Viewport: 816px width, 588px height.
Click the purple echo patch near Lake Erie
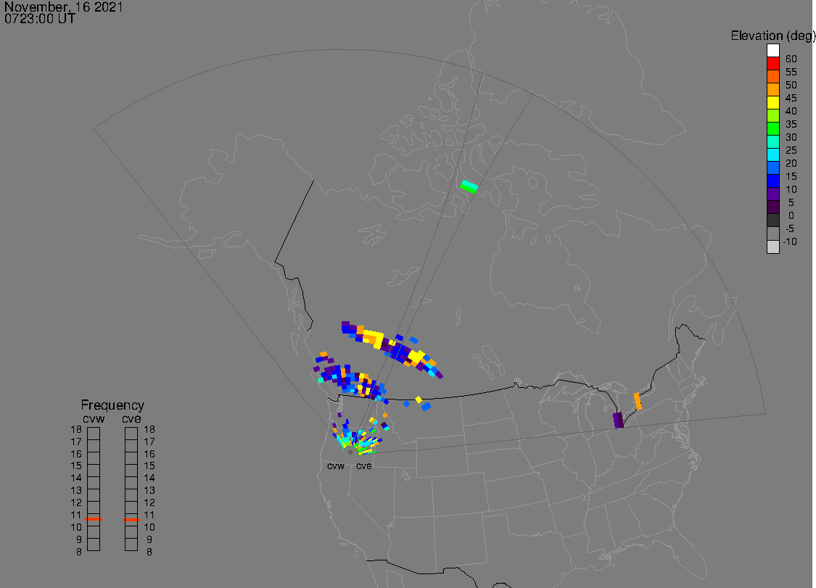(x=618, y=420)
